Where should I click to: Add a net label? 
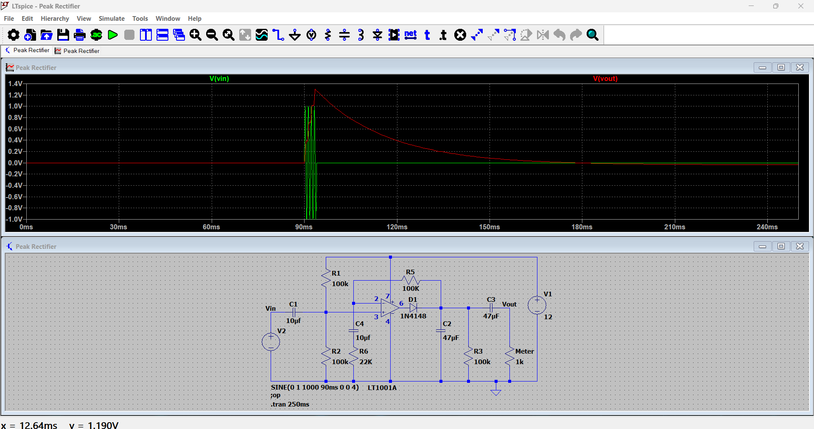click(x=411, y=35)
